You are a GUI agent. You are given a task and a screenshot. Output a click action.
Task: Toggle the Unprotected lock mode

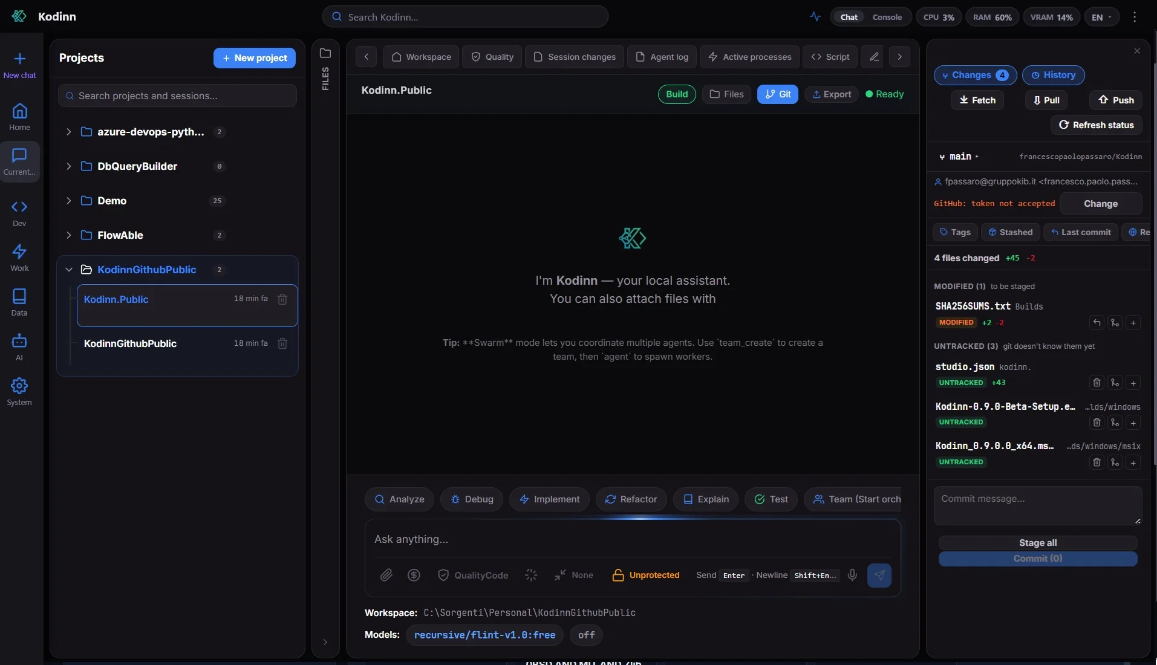645,575
